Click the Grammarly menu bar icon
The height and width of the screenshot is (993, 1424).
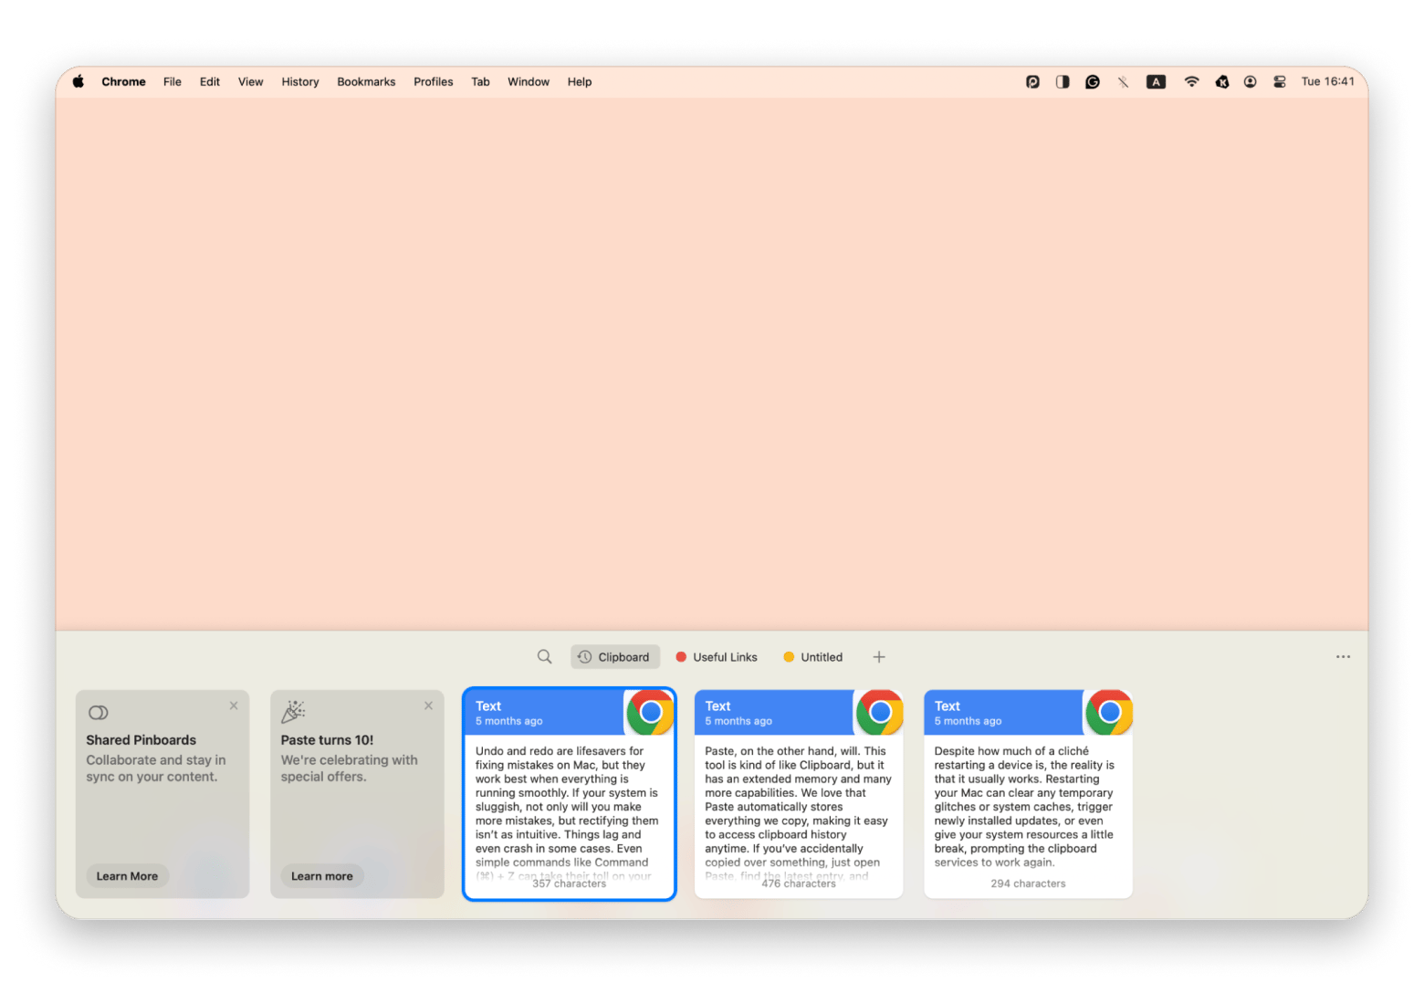[1092, 82]
